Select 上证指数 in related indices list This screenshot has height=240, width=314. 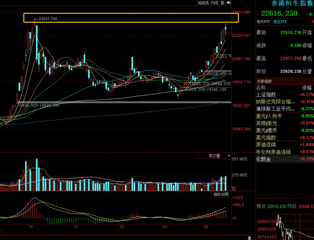coord(266,94)
